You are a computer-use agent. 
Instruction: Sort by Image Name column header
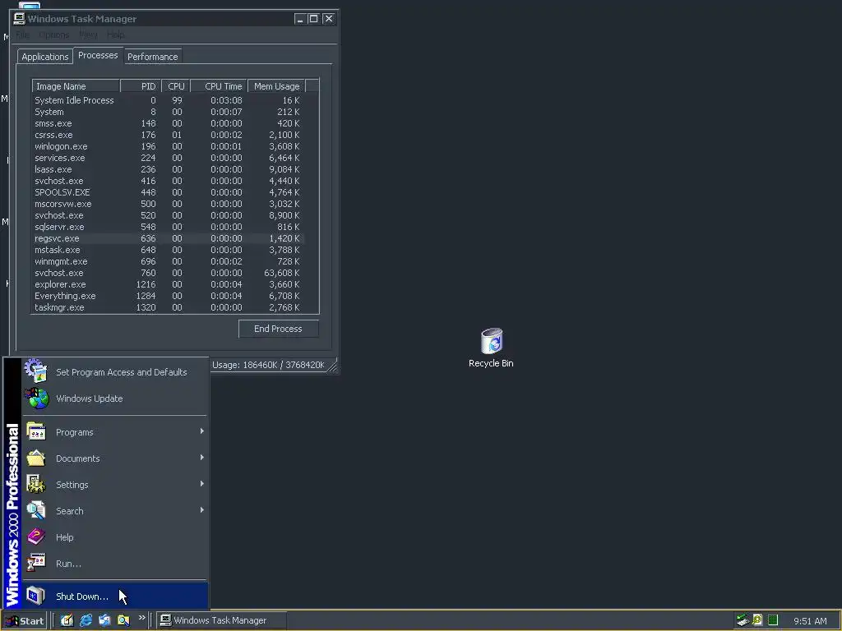click(76, 86)
